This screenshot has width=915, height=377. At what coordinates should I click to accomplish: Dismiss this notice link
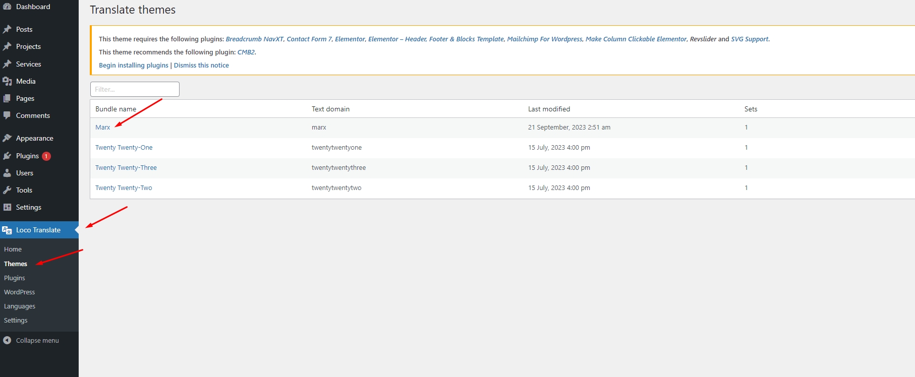(x=201, y=66)
